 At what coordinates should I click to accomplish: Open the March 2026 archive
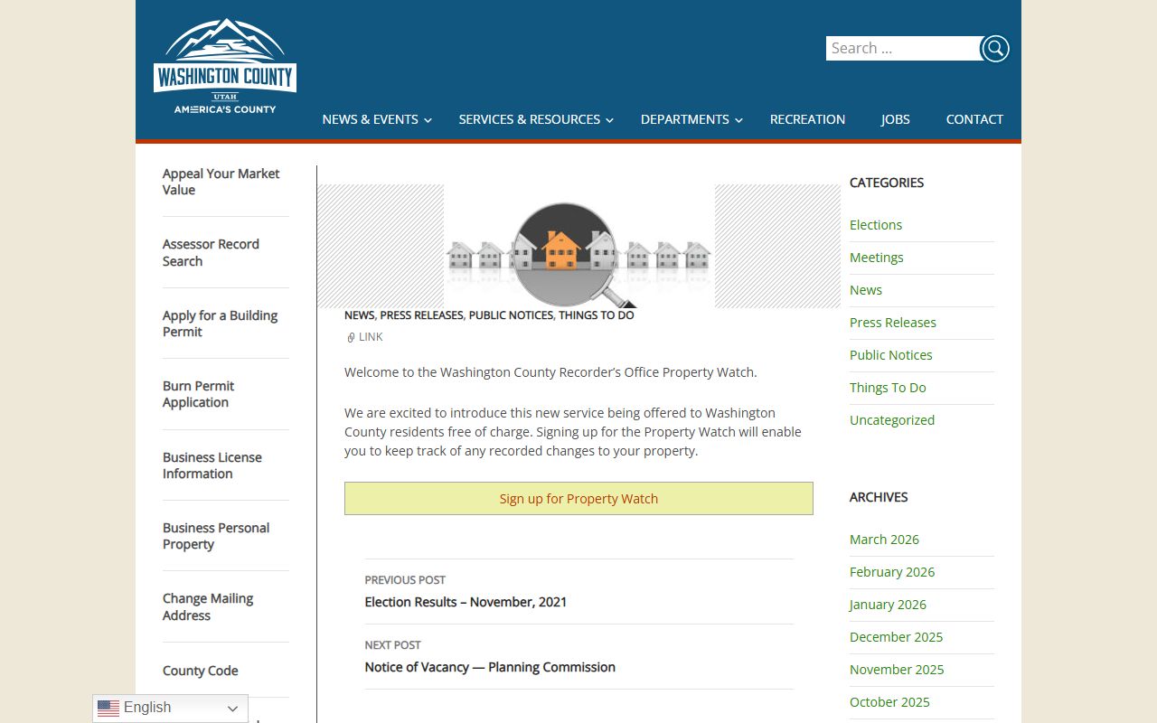click(884, 540)
